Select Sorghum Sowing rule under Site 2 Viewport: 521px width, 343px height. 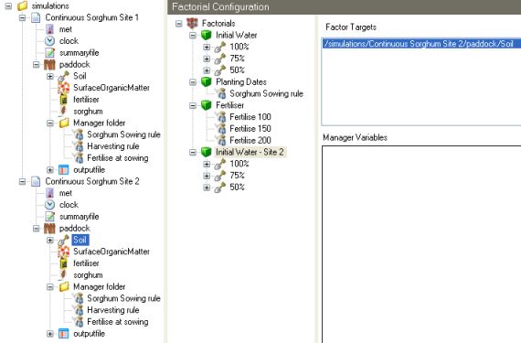pyautogui.click(x=123, y=298)
